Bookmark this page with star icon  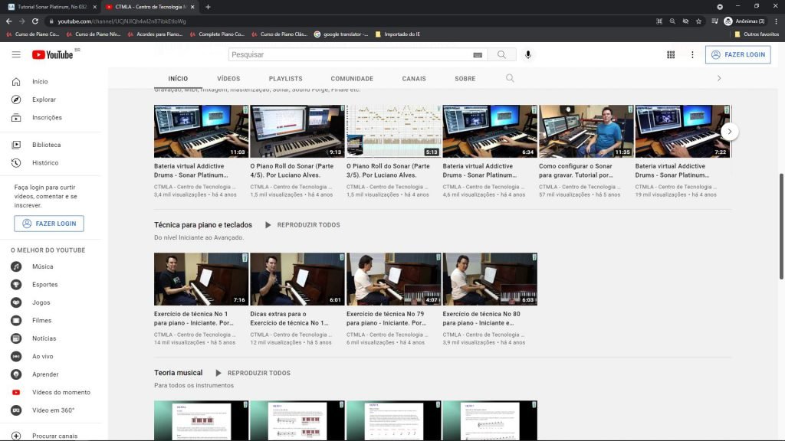tap(699, 21)
